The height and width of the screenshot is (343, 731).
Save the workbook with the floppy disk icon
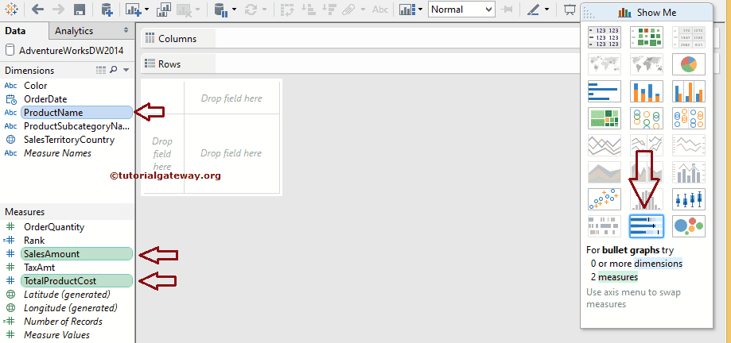coord(80,10)
